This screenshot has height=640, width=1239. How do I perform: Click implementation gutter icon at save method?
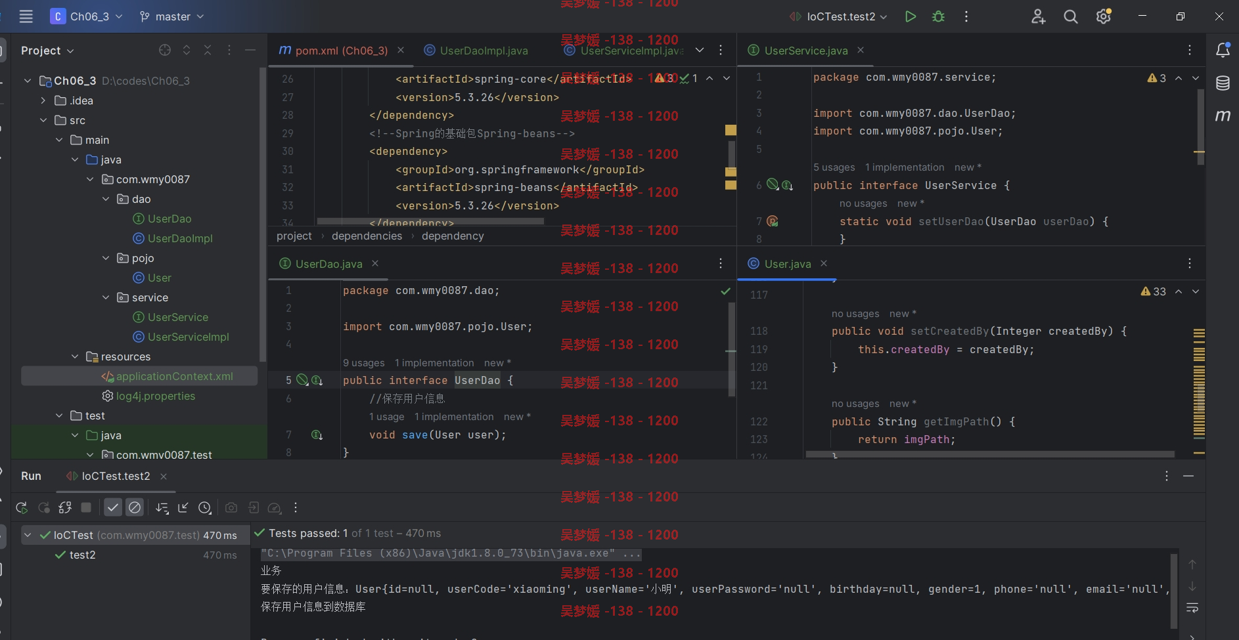click(x=317, y=435)
